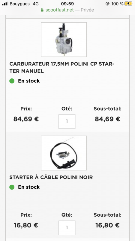The image size is (135, 241).
Task: Open the starter cable product image
Action: point(64,153)
